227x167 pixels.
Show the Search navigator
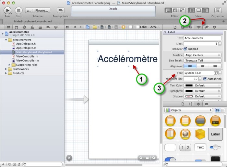click(x=24, y=27)
